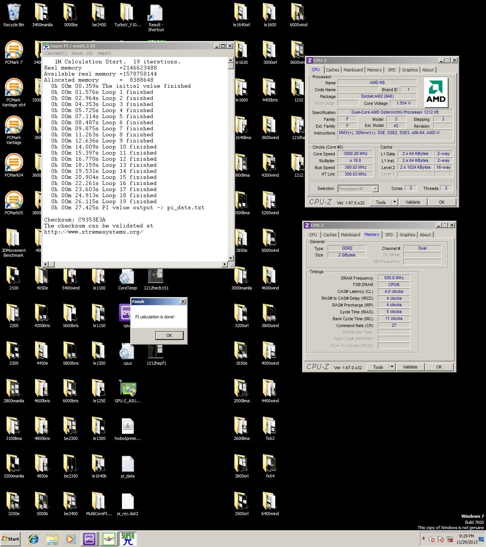Image resolution: width=486 pixels, height=547 pixels.
Task: Click Validate in upper CPU-Z window
Action: tap(413, 202)
